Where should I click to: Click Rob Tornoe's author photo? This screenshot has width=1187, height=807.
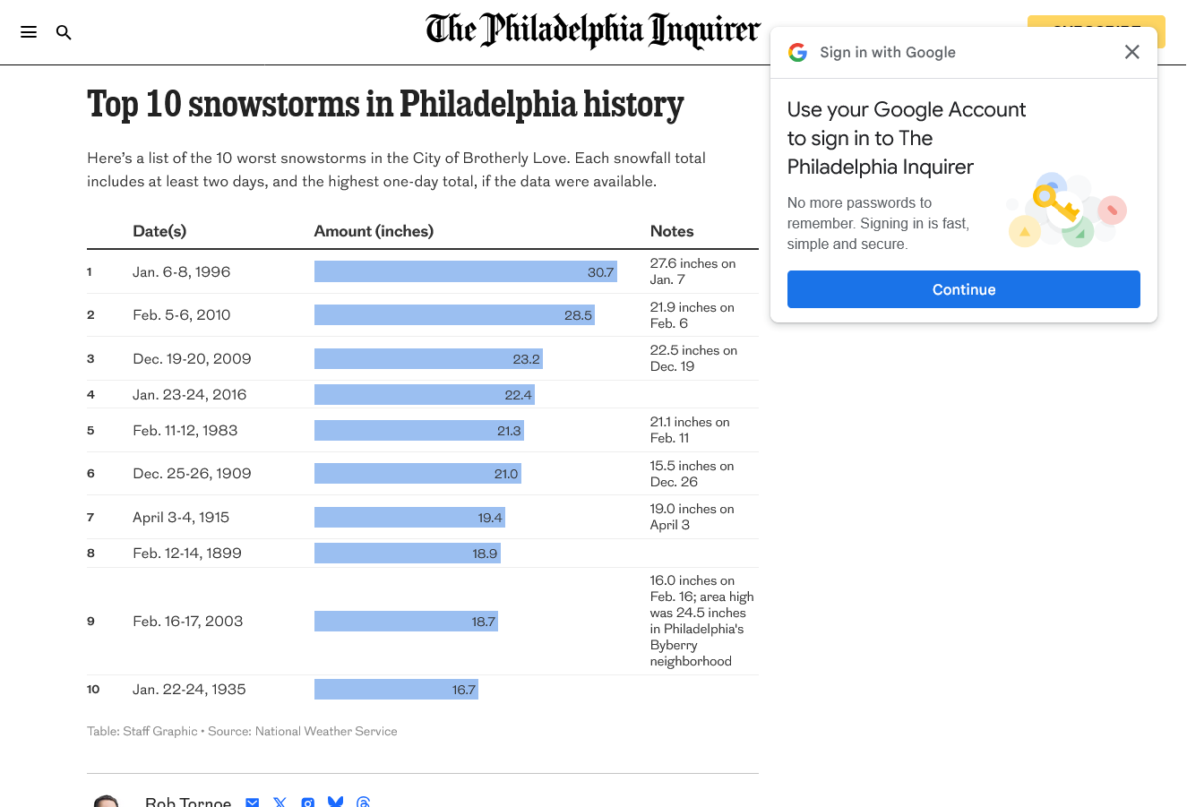coord(107,801)
